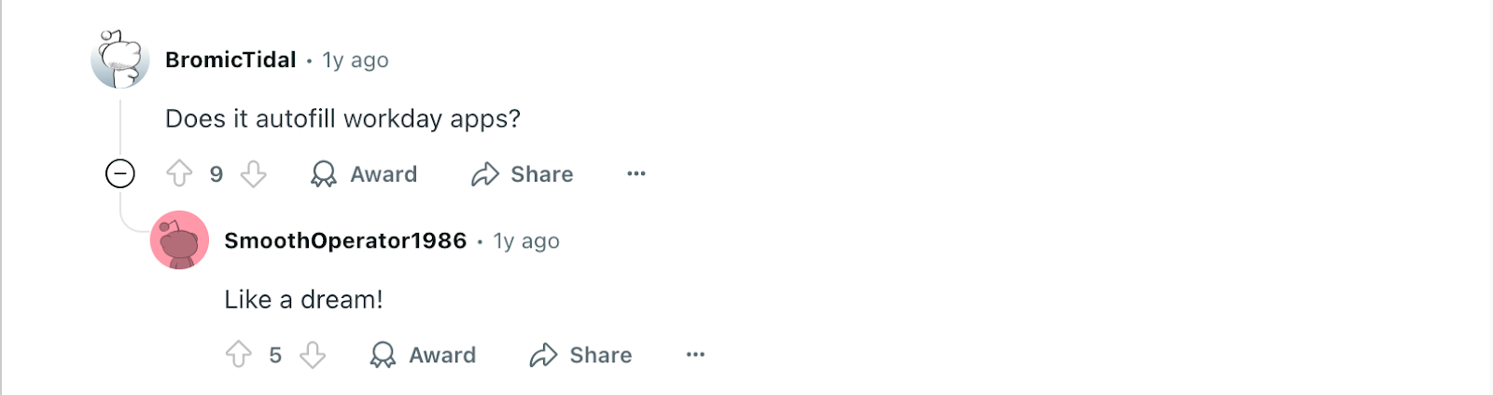Downvote SmoothOperator1986's reply

point(313,355)
